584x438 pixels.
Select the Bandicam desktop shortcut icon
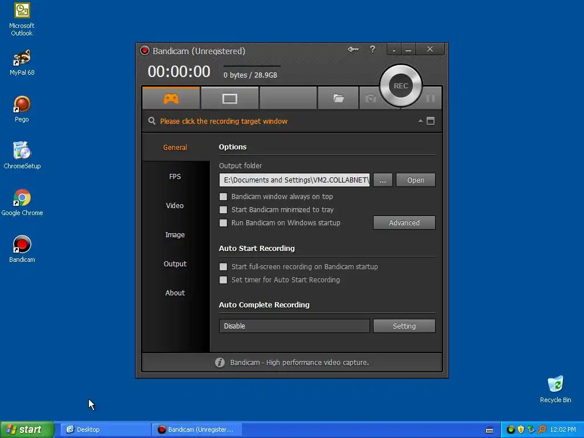(22, 249)
